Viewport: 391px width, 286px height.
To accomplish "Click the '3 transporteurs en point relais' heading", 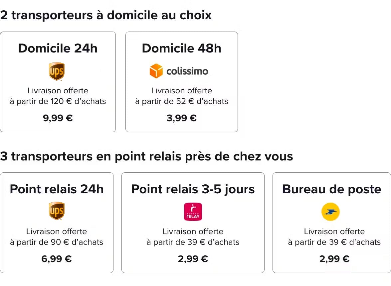I will 146,156.
